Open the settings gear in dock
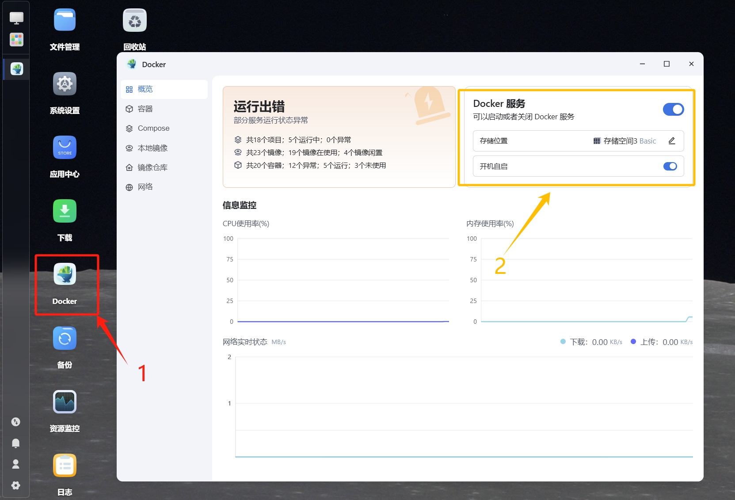Screen dimensions: 735x500 coord(16,485)
